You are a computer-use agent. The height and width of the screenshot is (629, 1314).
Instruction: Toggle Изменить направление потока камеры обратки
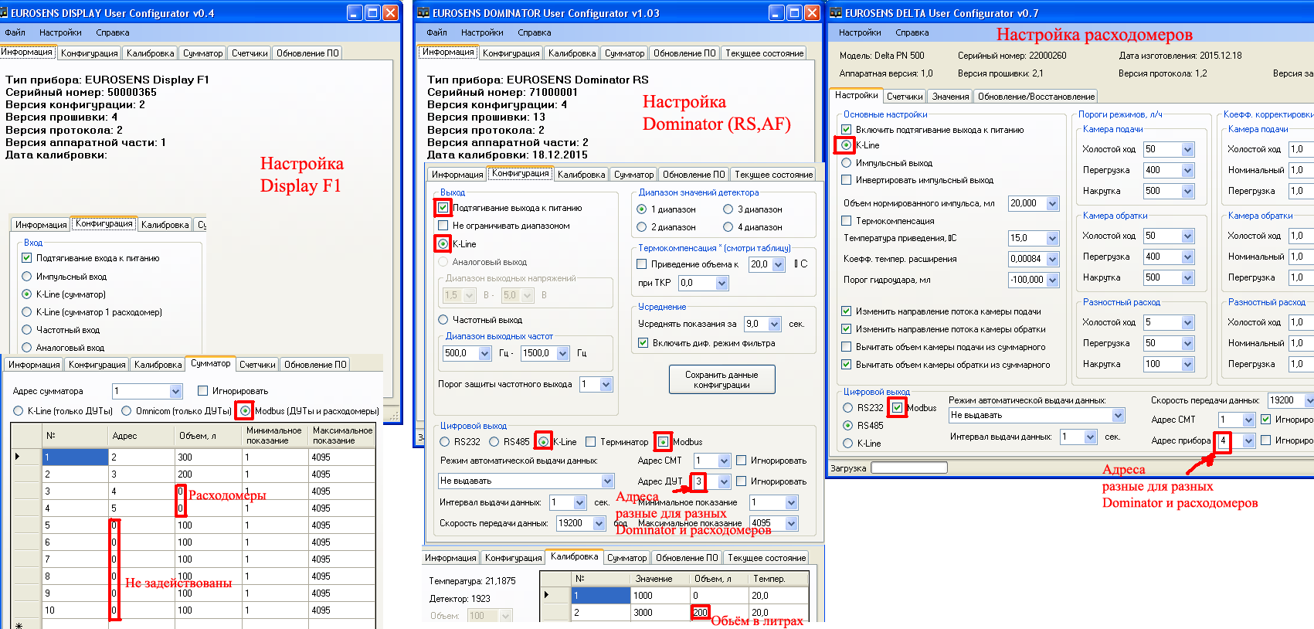click(x=846, y=329)
